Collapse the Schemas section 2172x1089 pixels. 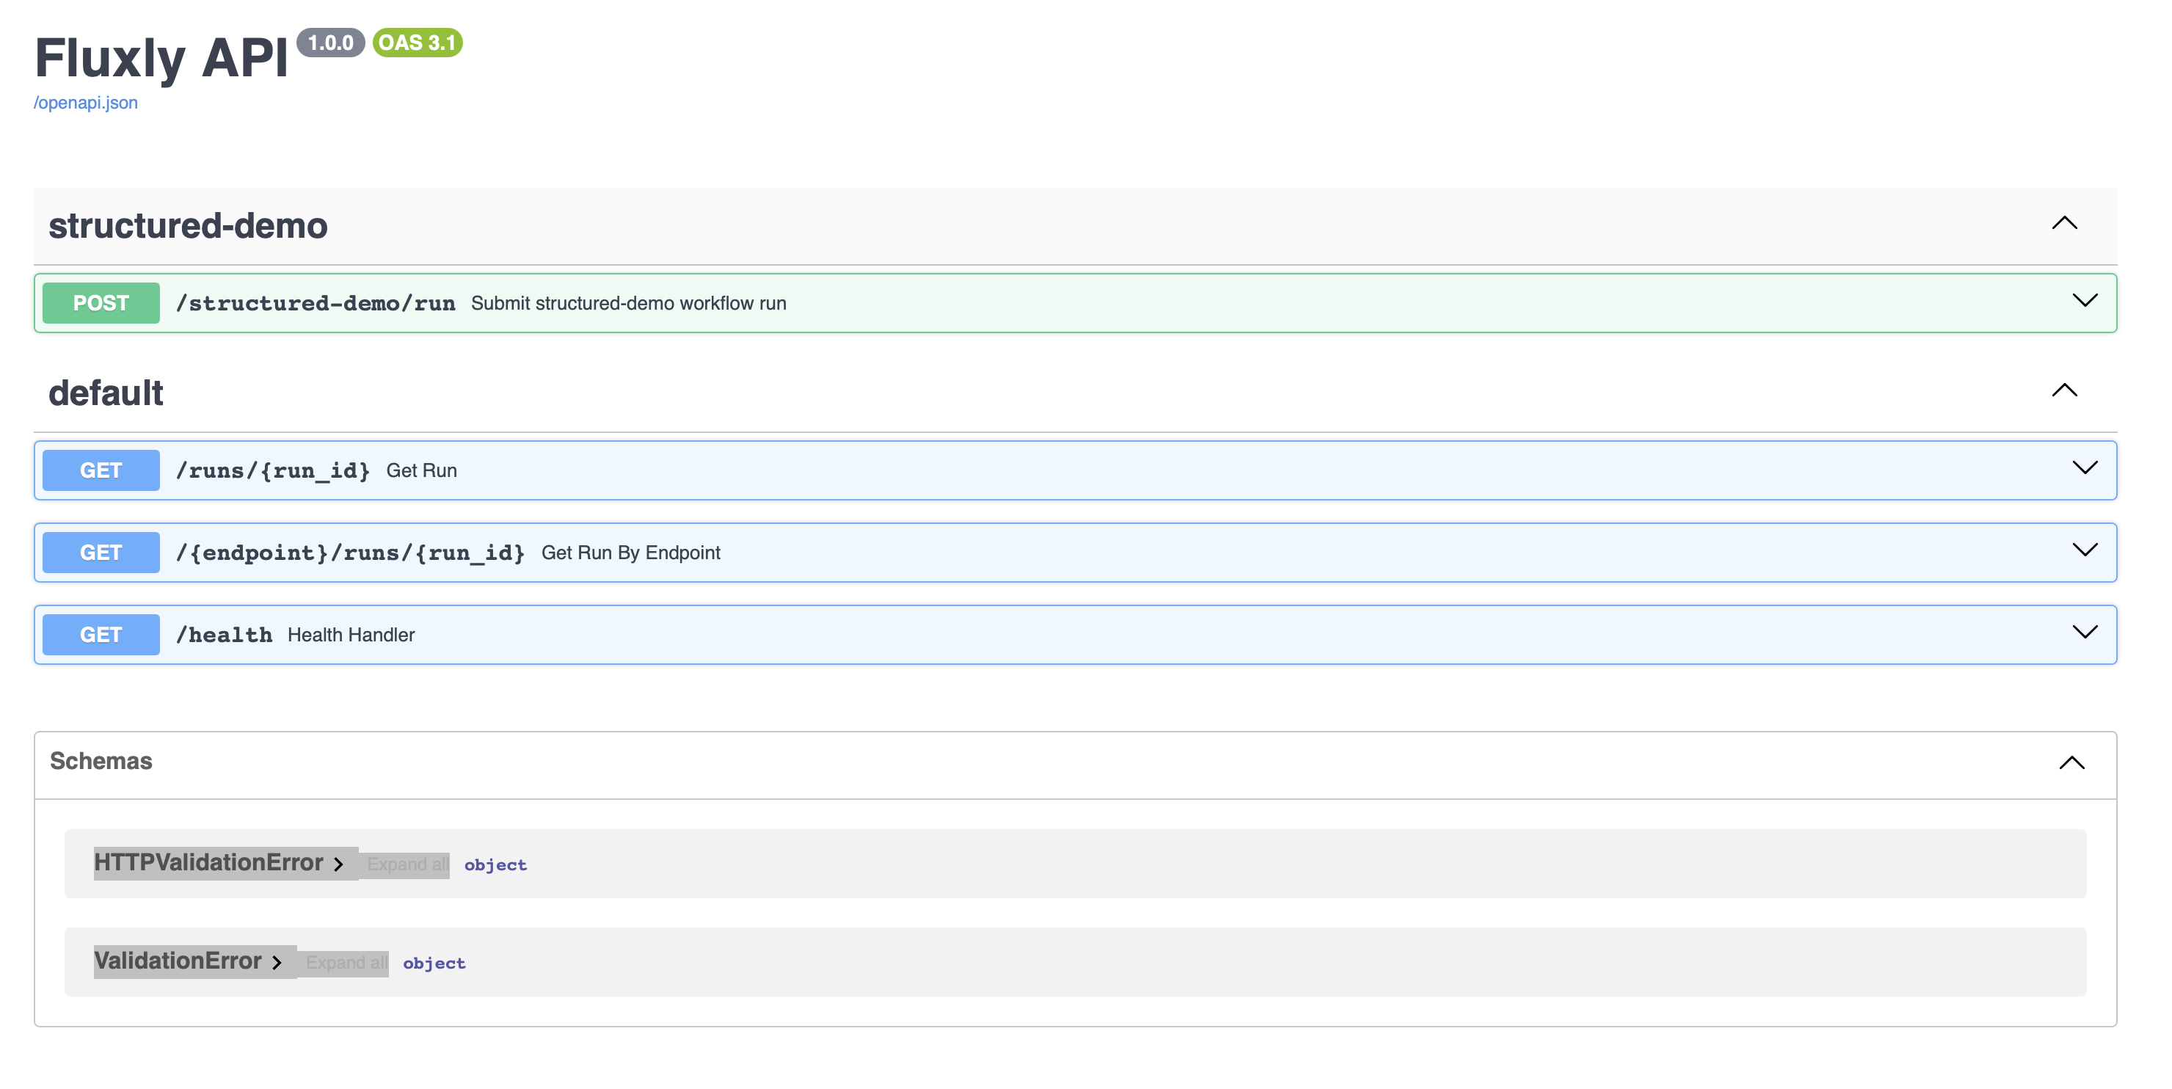[x=2071, y=762]
